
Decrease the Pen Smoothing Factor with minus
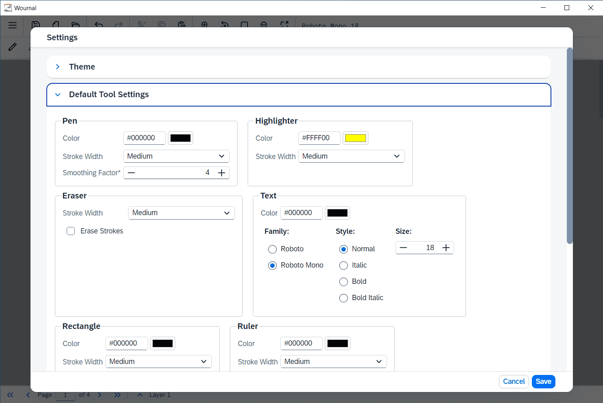[x=131, y=173]
